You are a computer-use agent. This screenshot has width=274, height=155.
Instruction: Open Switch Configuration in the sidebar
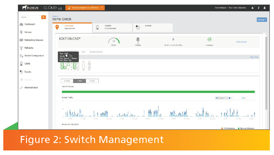click(x=32, y=56)
